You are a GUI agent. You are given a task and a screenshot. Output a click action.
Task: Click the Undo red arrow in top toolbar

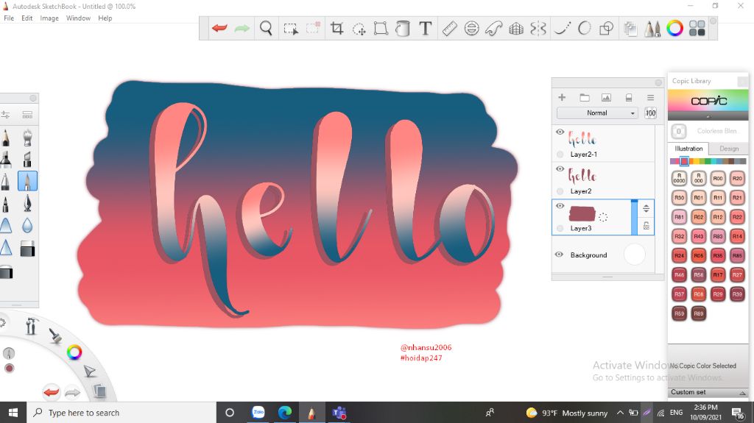tap(219, 29)
